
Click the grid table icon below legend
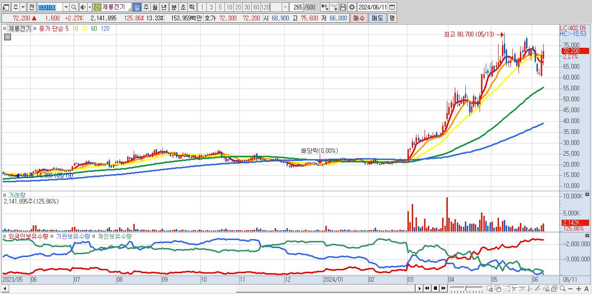tap(7, 37)
